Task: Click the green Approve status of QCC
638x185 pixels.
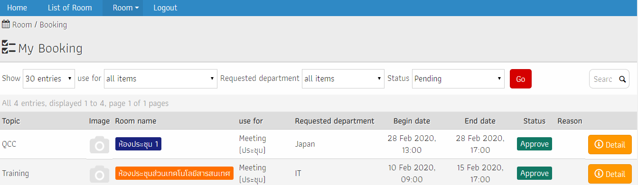Action: pyautogui.click(x=534, y=144)
